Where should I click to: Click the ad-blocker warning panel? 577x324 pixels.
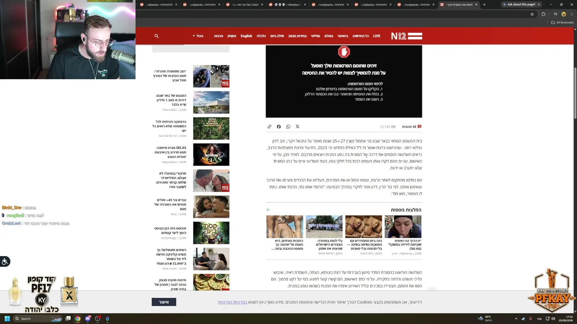point(344,81)
